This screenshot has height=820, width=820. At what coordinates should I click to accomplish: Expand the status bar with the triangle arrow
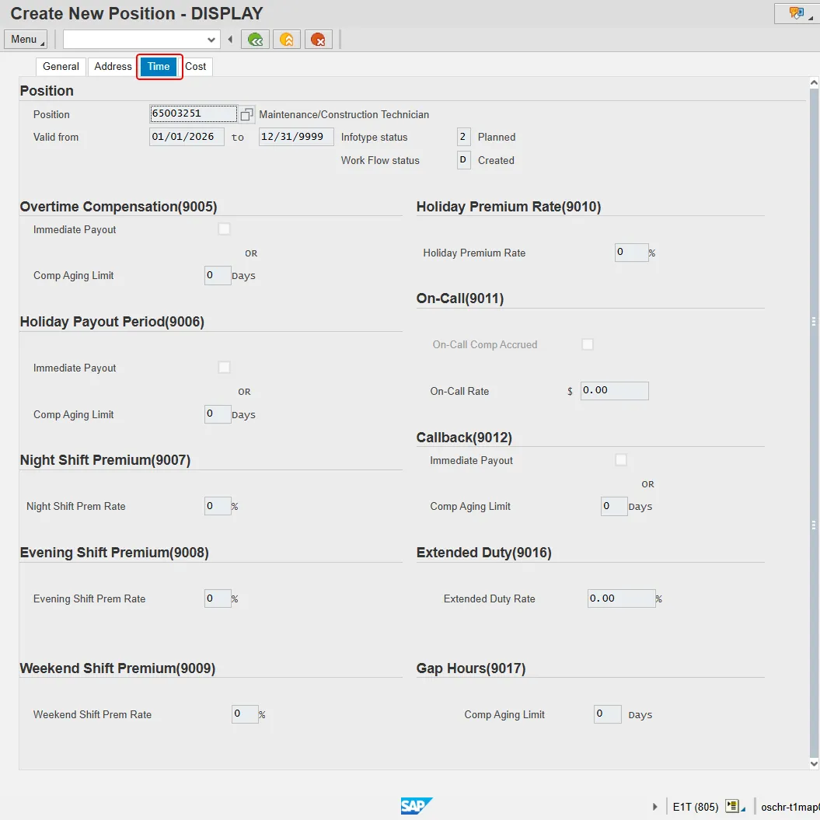click(655, 807)
